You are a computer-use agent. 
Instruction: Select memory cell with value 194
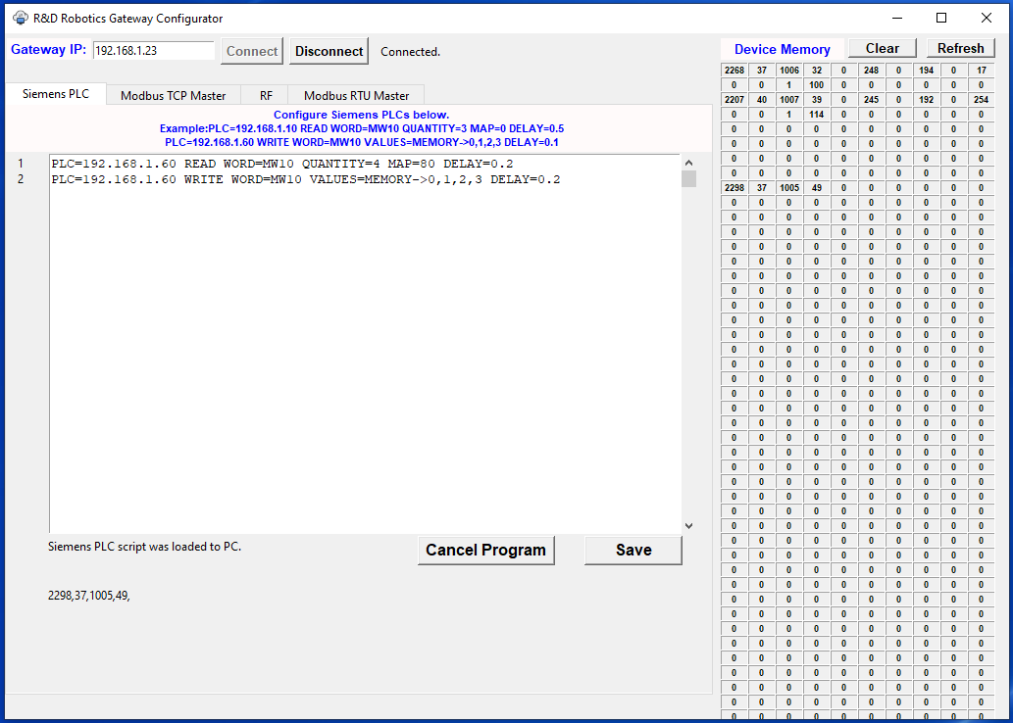point(926,71)
